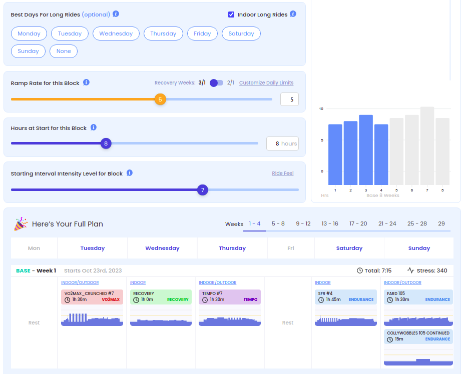Click clock icon in VO2MAX_CRUNCHED #7 card
The height and width of the screenshot is (374, 461).
point(68,299)
